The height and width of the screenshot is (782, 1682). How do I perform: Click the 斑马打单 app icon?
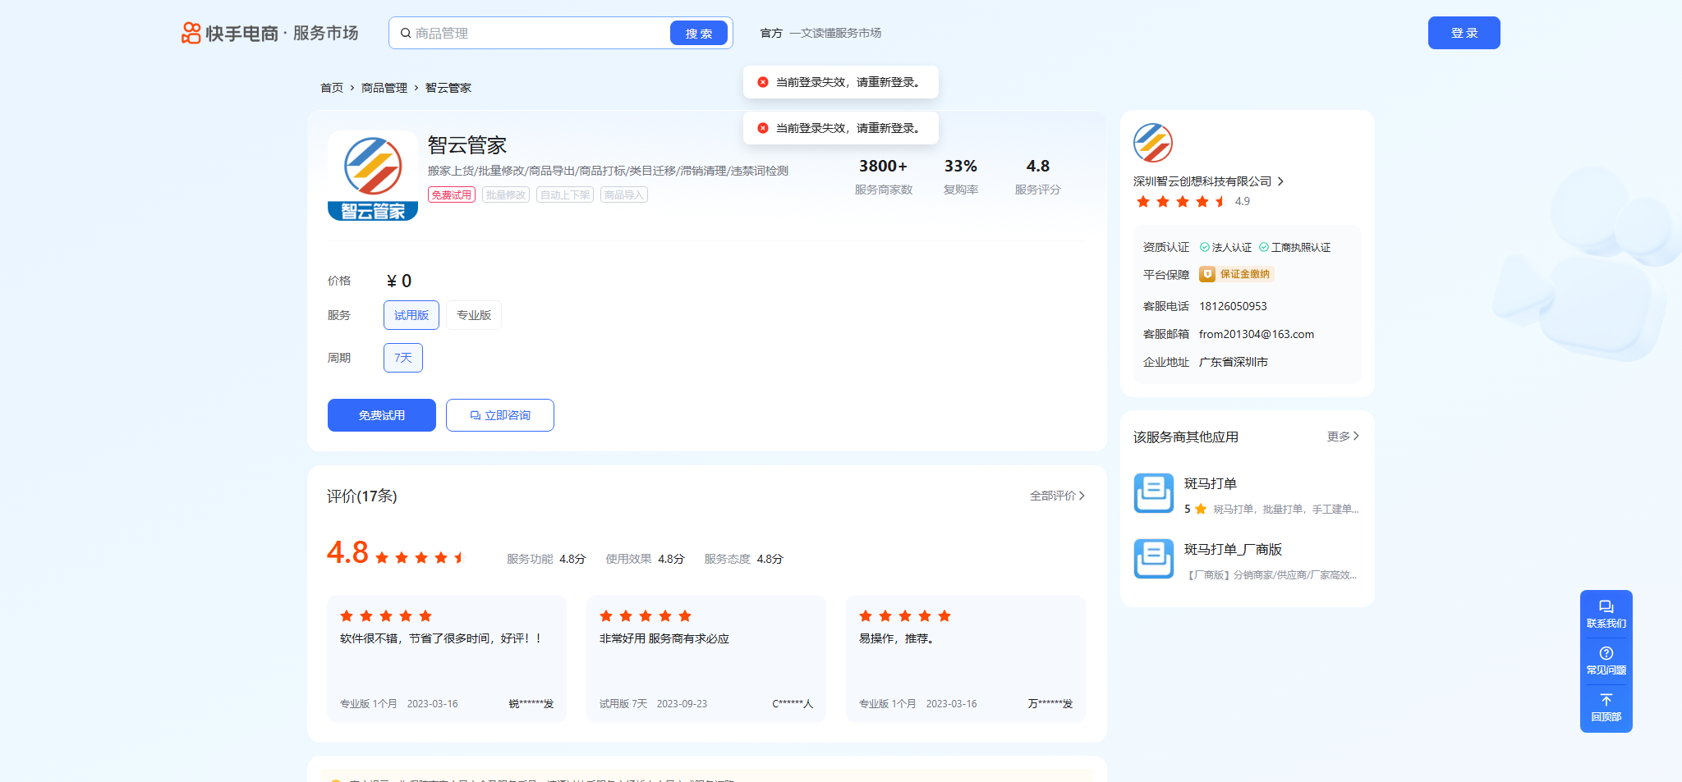coord(1154,493)
